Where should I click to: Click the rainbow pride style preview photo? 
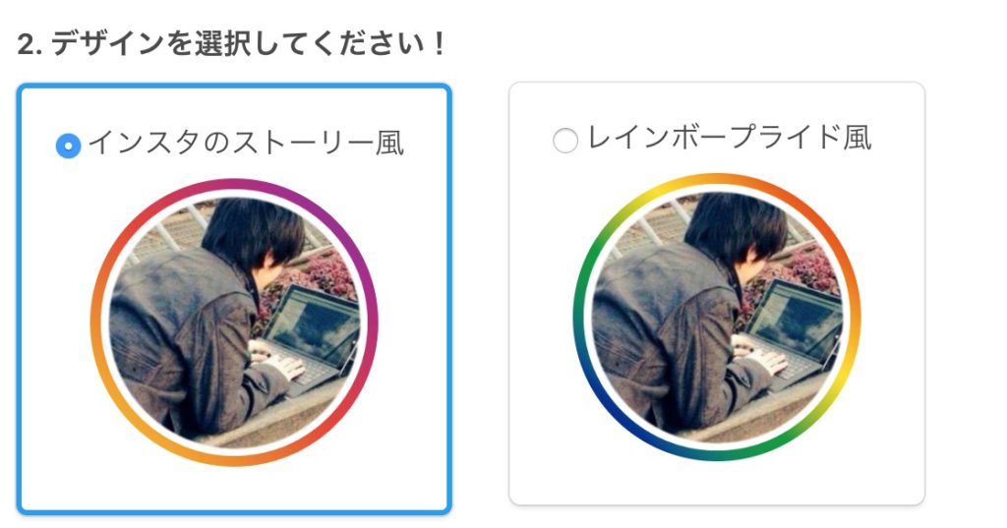pos(717,318)
